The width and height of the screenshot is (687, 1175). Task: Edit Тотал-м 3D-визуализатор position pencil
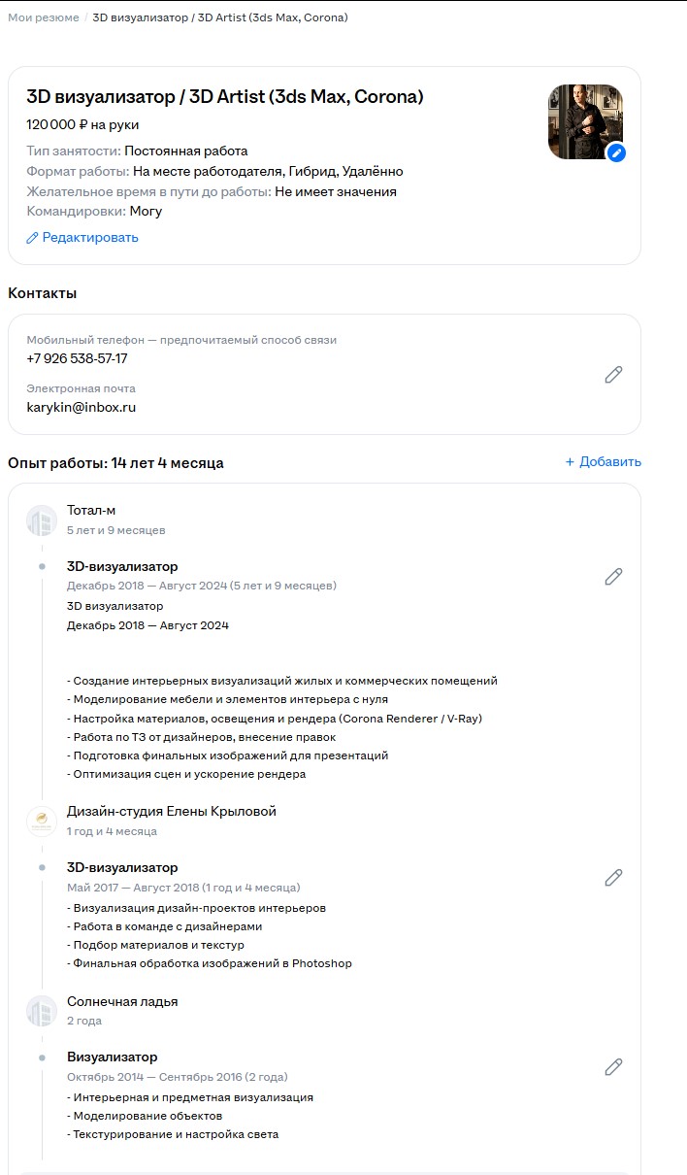pyautogui.click(x=613, y=576)
